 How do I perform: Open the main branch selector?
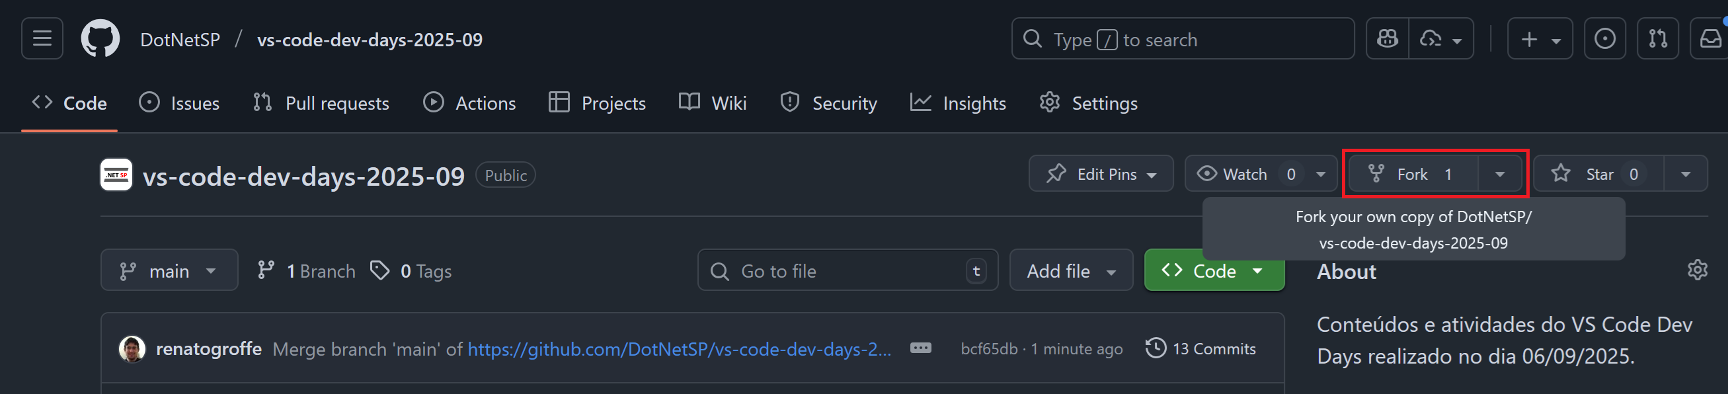coord(169,270)
